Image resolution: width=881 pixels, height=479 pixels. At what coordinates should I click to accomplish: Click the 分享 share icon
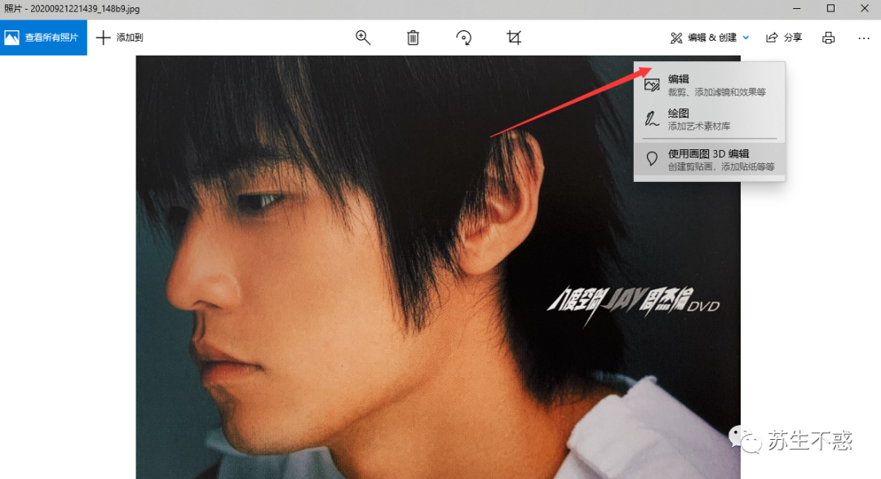tap(772, 38)
